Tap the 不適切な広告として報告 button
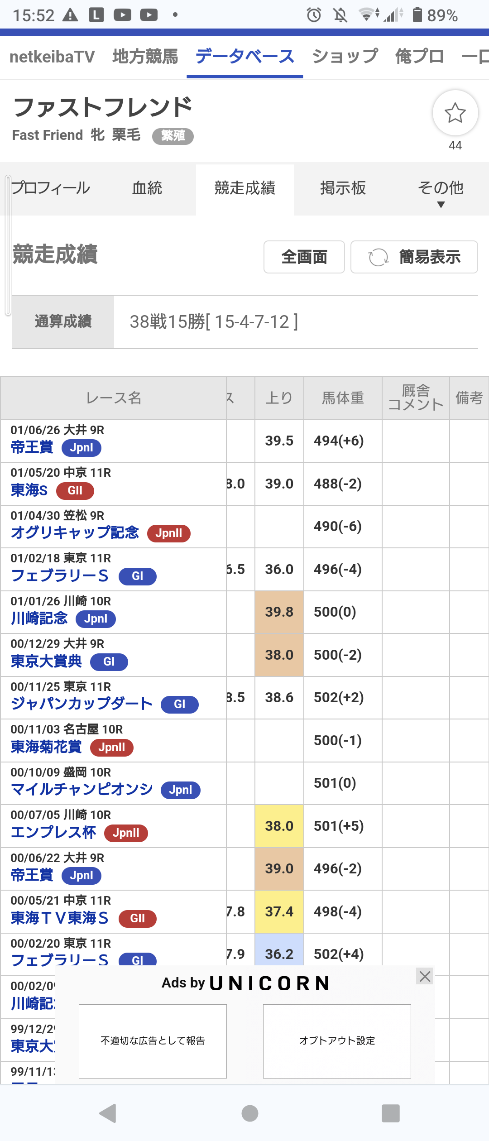The width and height of the screenshot is (489, 1141). click(x=153, y=1041)
